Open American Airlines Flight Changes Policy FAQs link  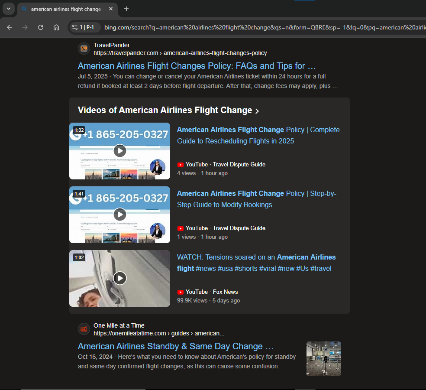(197, 66)
